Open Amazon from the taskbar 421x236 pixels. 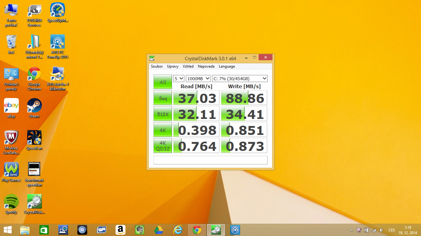pyautogui.click(x=121, y=230)
